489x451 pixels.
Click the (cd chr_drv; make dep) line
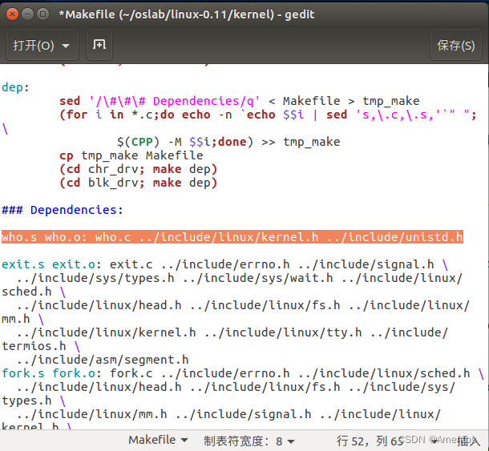[x=138, y=169]
